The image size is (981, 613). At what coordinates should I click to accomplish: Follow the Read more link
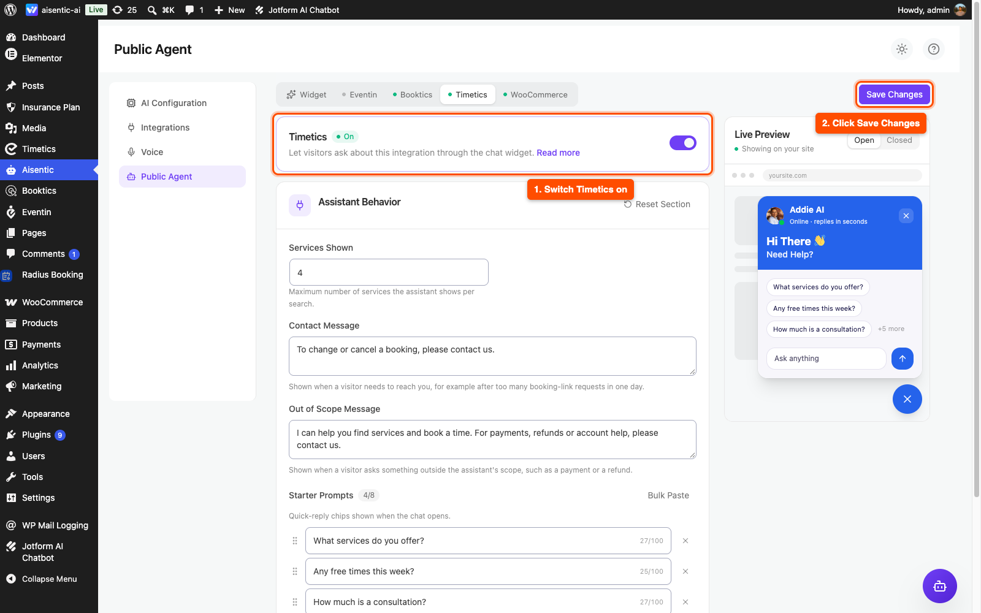coord(558,153)
